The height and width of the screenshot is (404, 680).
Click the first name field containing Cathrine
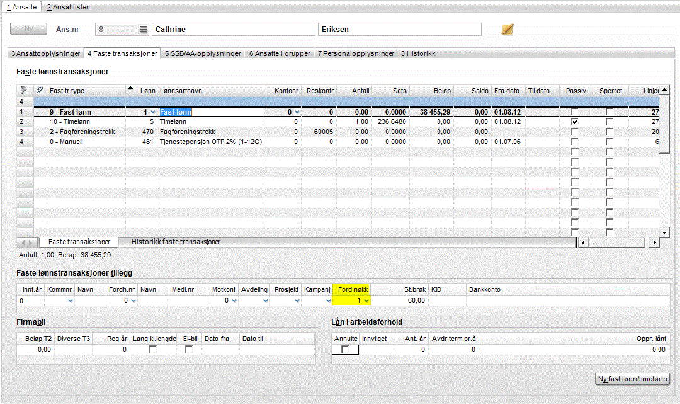(232, 30)
